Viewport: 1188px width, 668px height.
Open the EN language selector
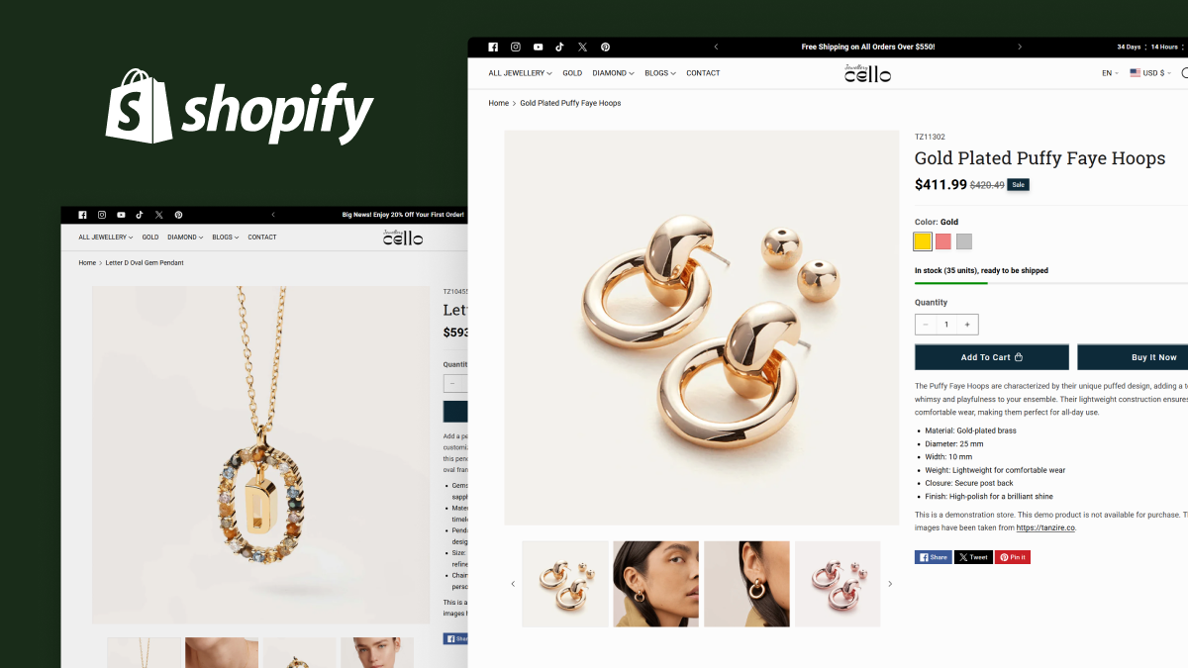coord(1110,73)
